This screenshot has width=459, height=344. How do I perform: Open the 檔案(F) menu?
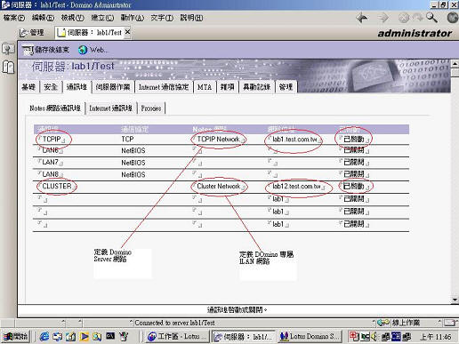coord(13,18)
